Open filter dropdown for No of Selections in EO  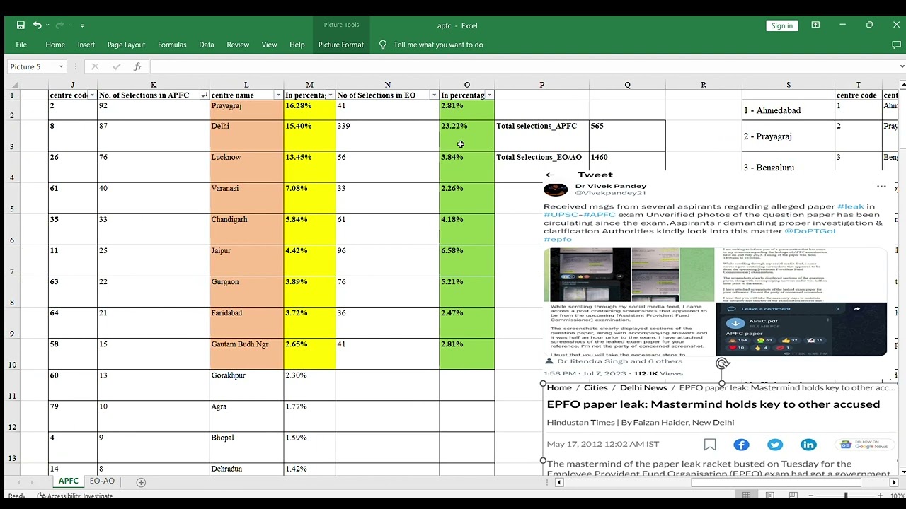point(434,95)
